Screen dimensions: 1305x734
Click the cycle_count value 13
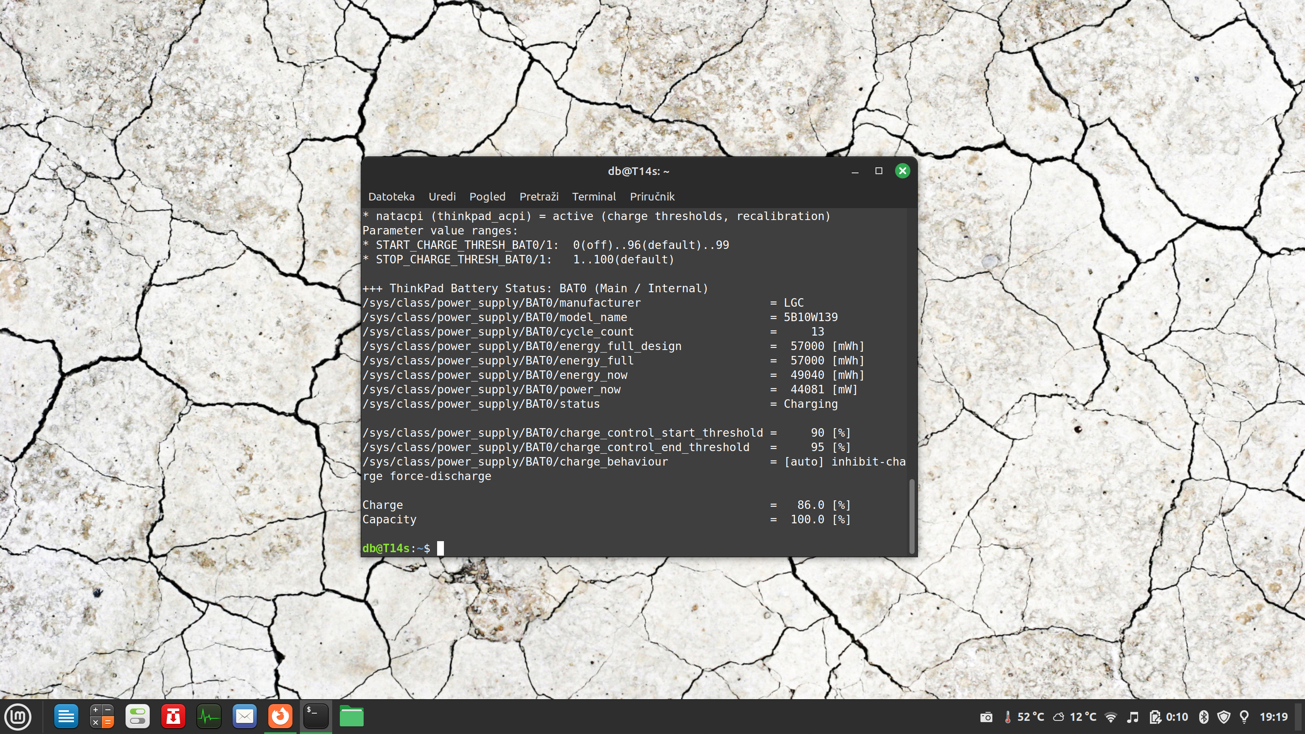[818, 332]
